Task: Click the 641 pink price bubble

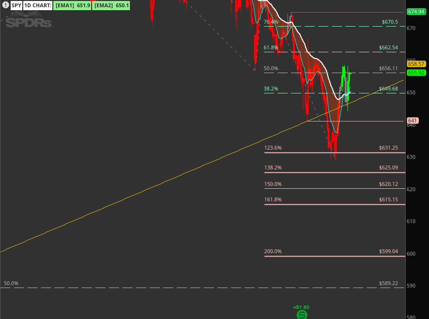Action: coord(413,121)
